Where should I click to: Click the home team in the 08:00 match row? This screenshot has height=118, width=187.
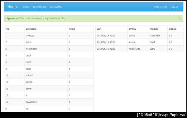click(x=135, y=49)
